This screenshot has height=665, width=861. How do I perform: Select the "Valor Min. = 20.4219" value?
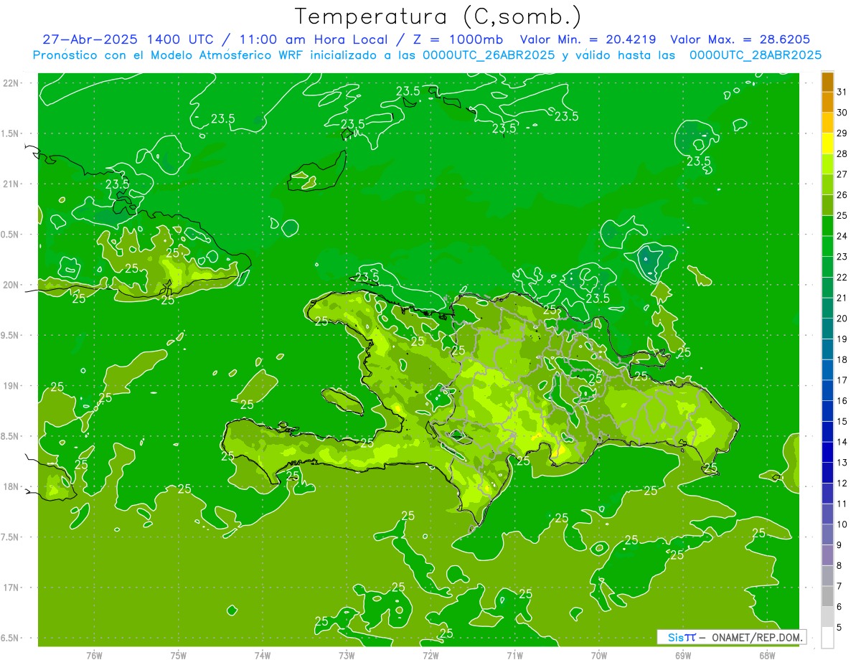coord(589,39)
